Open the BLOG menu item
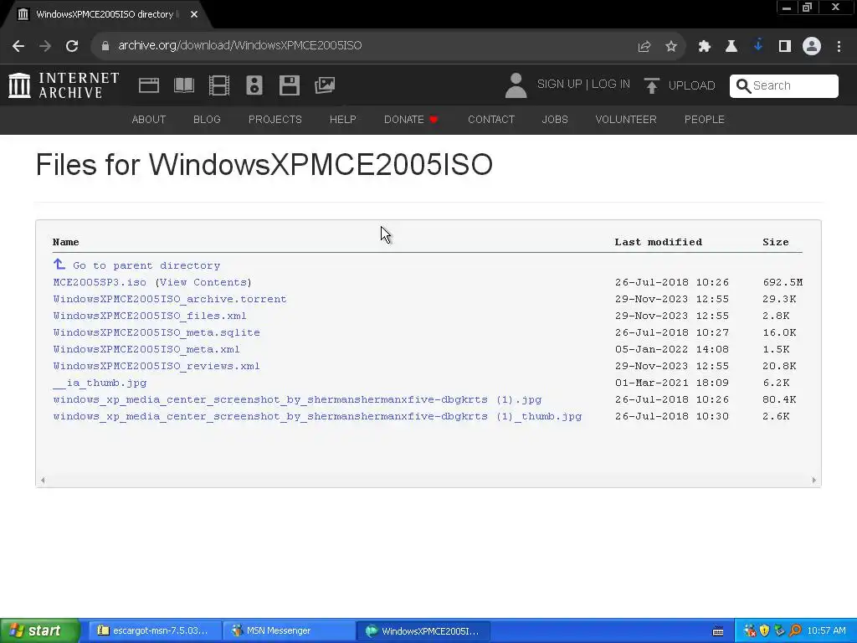 207,119
